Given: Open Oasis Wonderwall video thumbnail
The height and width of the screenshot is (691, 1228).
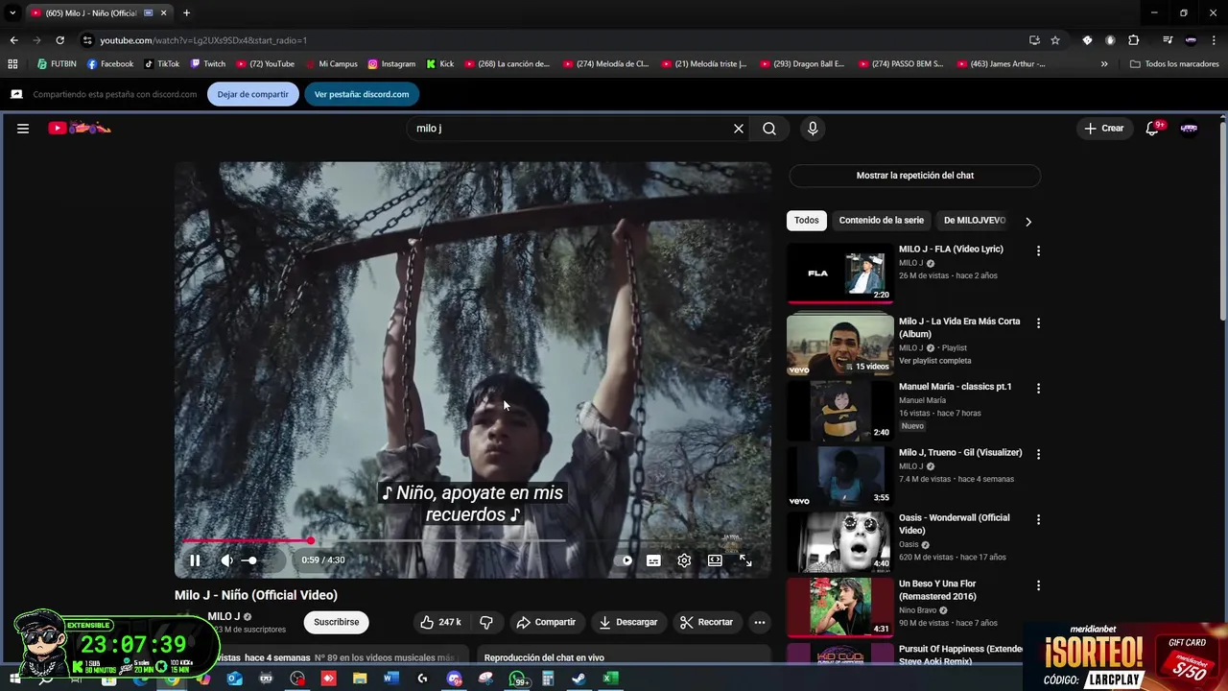Looking at the screenshot, I should pyautogui.click(x=840, y=542).
